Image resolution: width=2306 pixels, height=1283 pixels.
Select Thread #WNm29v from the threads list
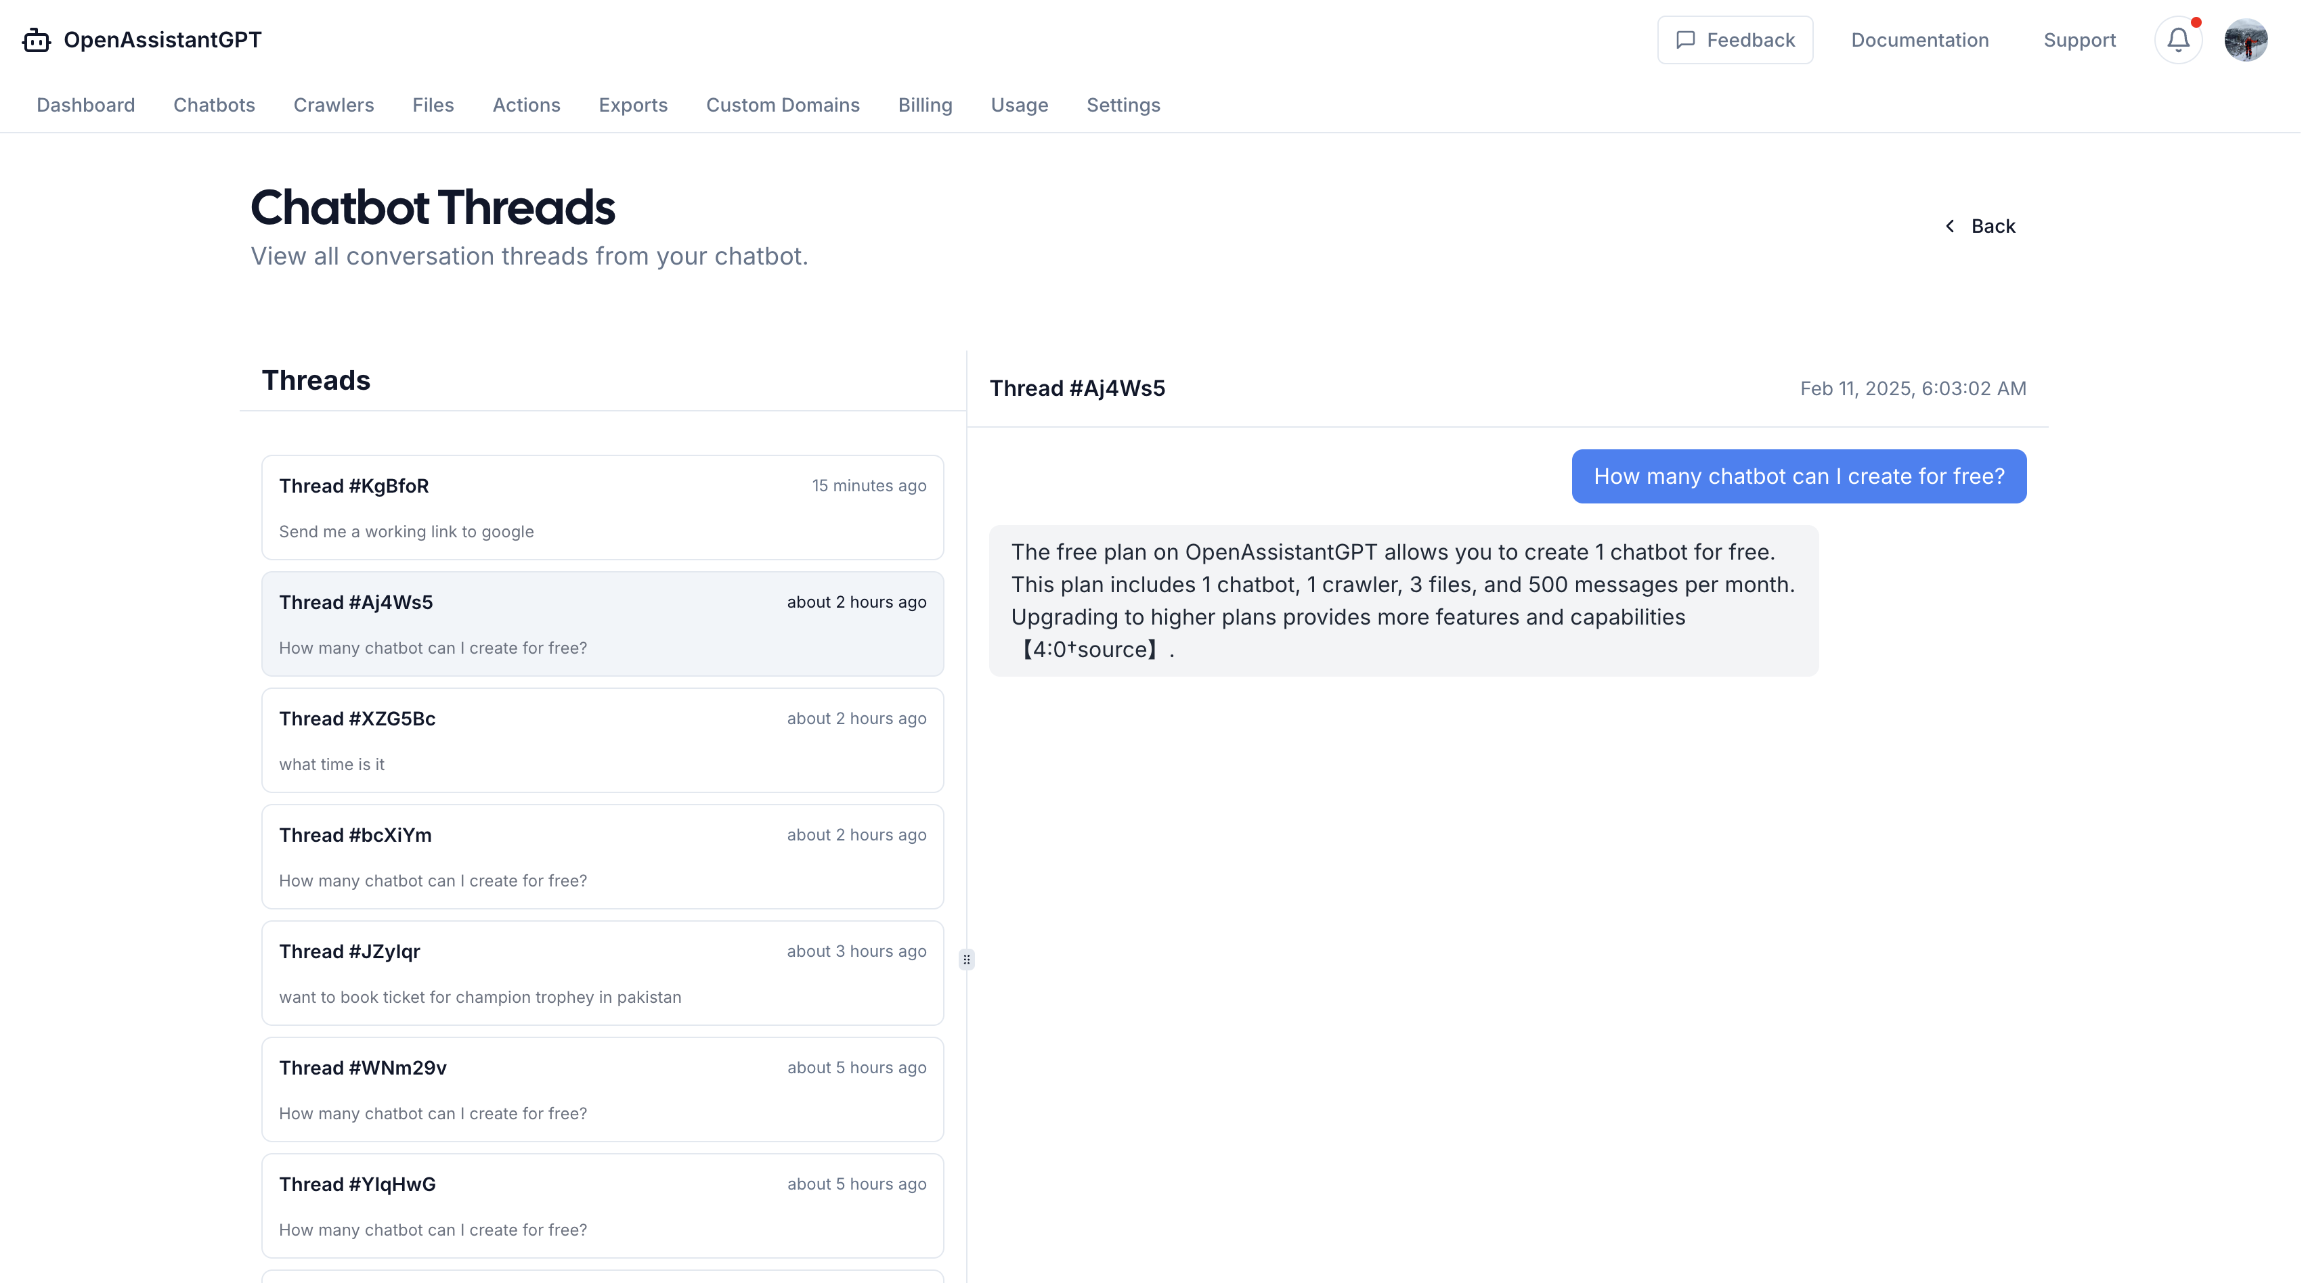pos(602,1089)
